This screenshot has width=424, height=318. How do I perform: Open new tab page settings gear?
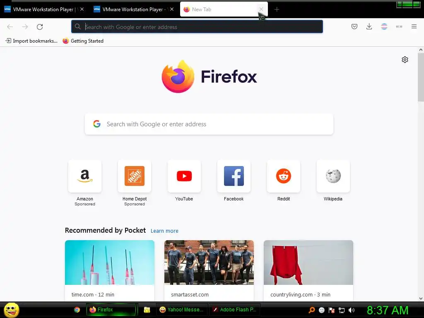(405, 60)
